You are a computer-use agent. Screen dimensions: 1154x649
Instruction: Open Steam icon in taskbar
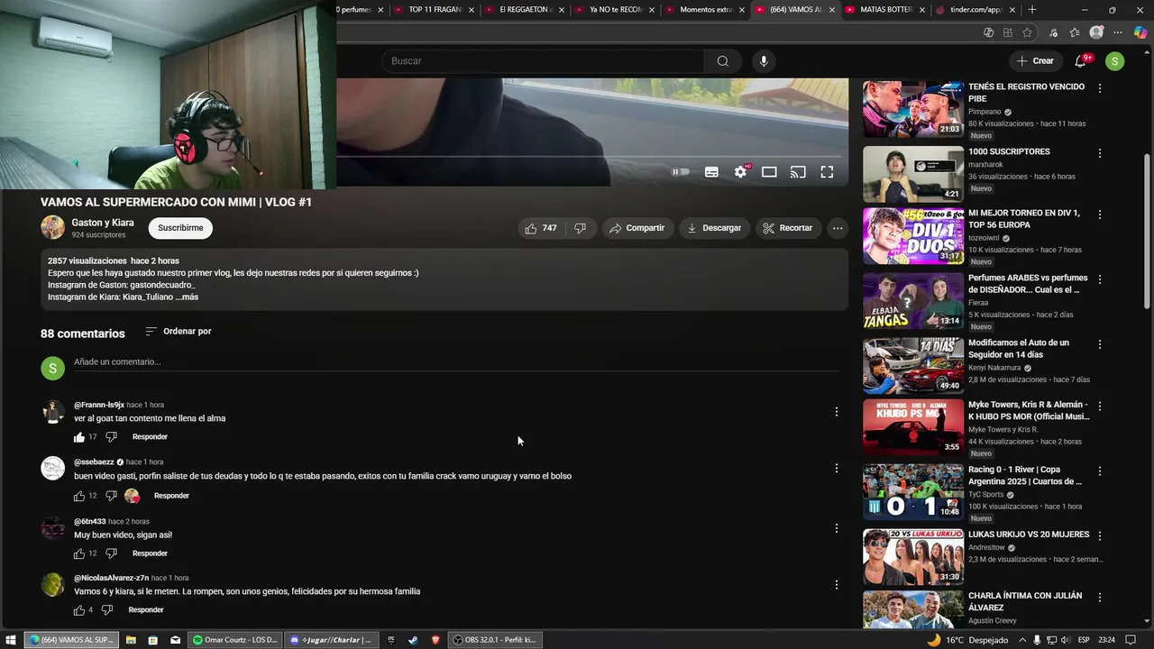point(413,640)
